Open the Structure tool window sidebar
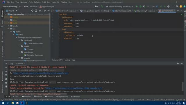 pyautogui.click(x=2, y=89)
